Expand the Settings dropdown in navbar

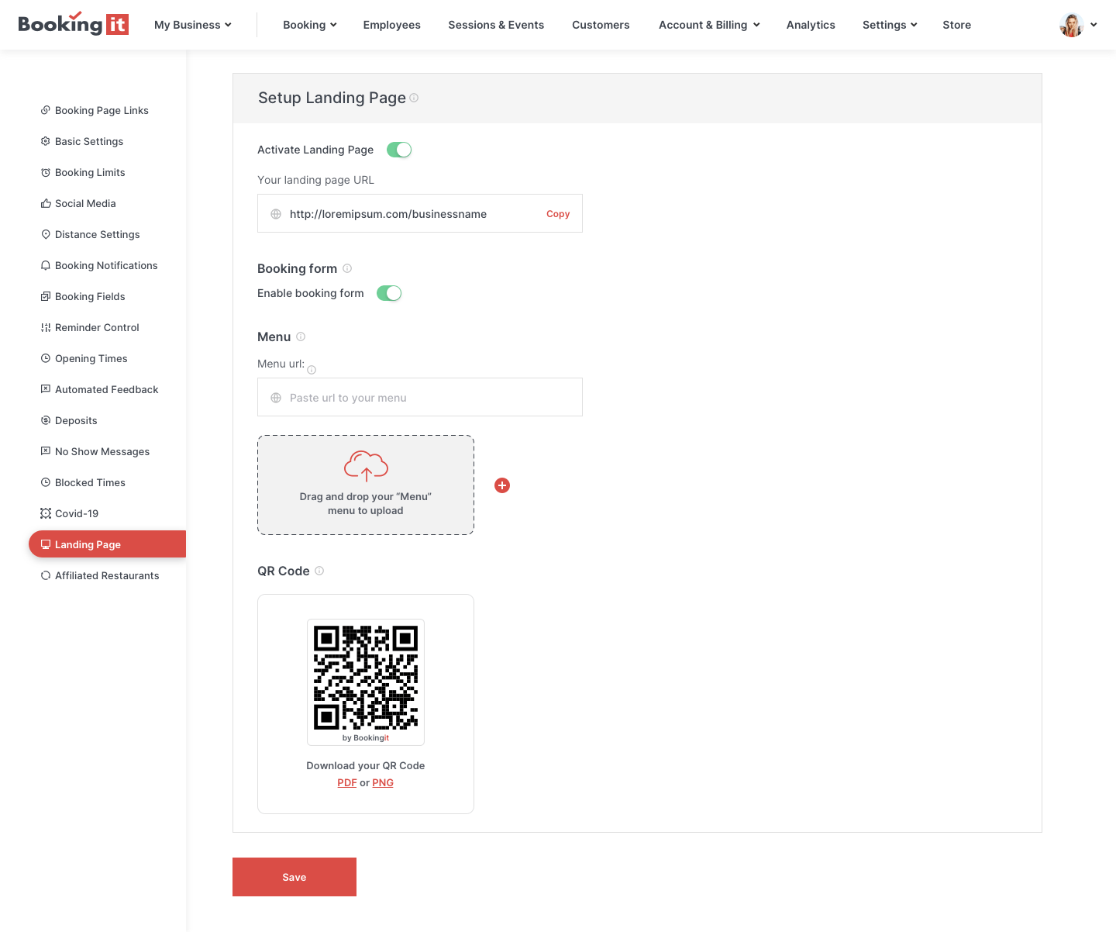point(890,25)
